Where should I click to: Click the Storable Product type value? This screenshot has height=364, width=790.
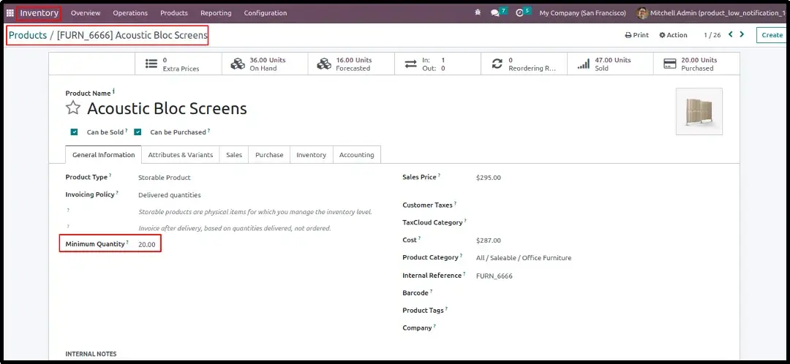pos(165,178)
